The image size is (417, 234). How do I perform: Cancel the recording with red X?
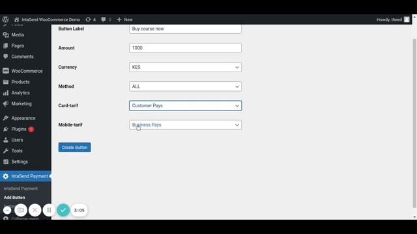(35, 210)
